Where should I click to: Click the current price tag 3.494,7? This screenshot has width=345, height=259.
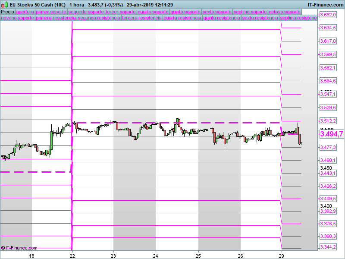coord(331,134)
